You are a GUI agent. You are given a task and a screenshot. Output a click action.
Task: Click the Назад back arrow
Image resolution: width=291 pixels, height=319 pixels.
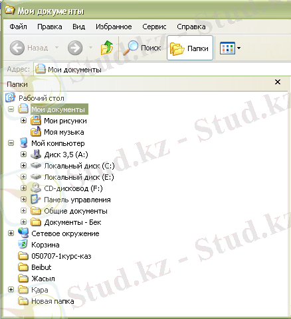(x=17, y=48)
